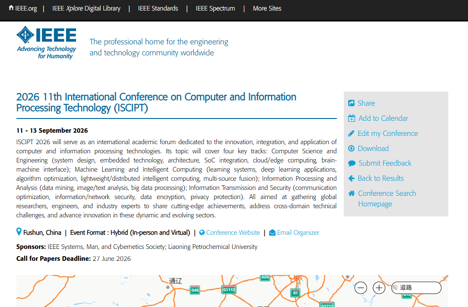Open Email Organizer link
Screen dimensions: 468x307
(x=298, y=232)
